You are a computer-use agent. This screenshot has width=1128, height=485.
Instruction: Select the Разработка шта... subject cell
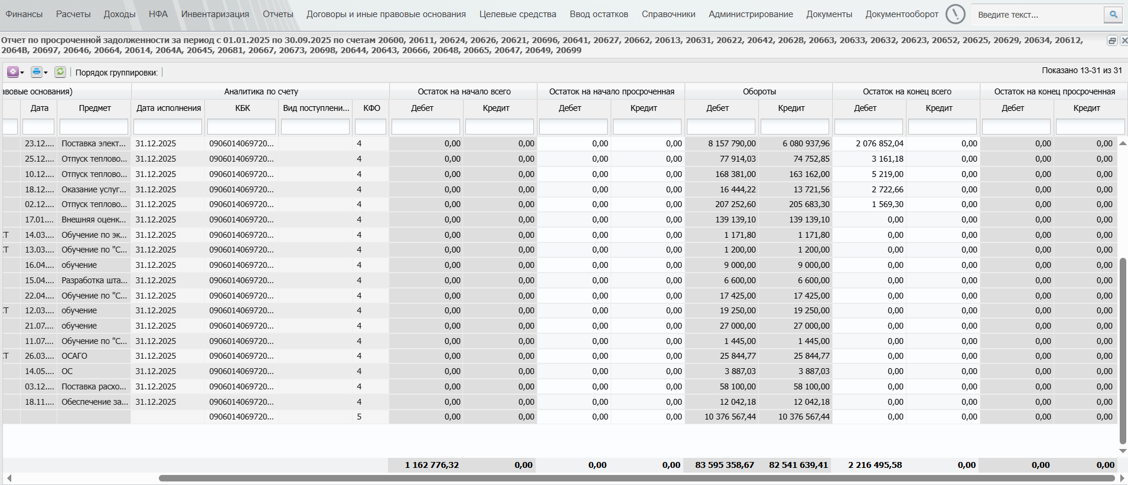point(94,280)
